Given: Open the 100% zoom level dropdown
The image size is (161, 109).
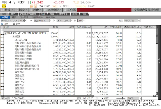Looking at the screenshot, I should (x=140, y=98).
